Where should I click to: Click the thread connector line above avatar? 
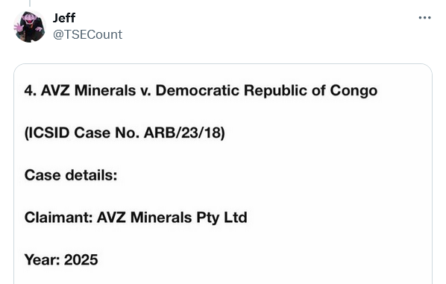tap(30, 3)
